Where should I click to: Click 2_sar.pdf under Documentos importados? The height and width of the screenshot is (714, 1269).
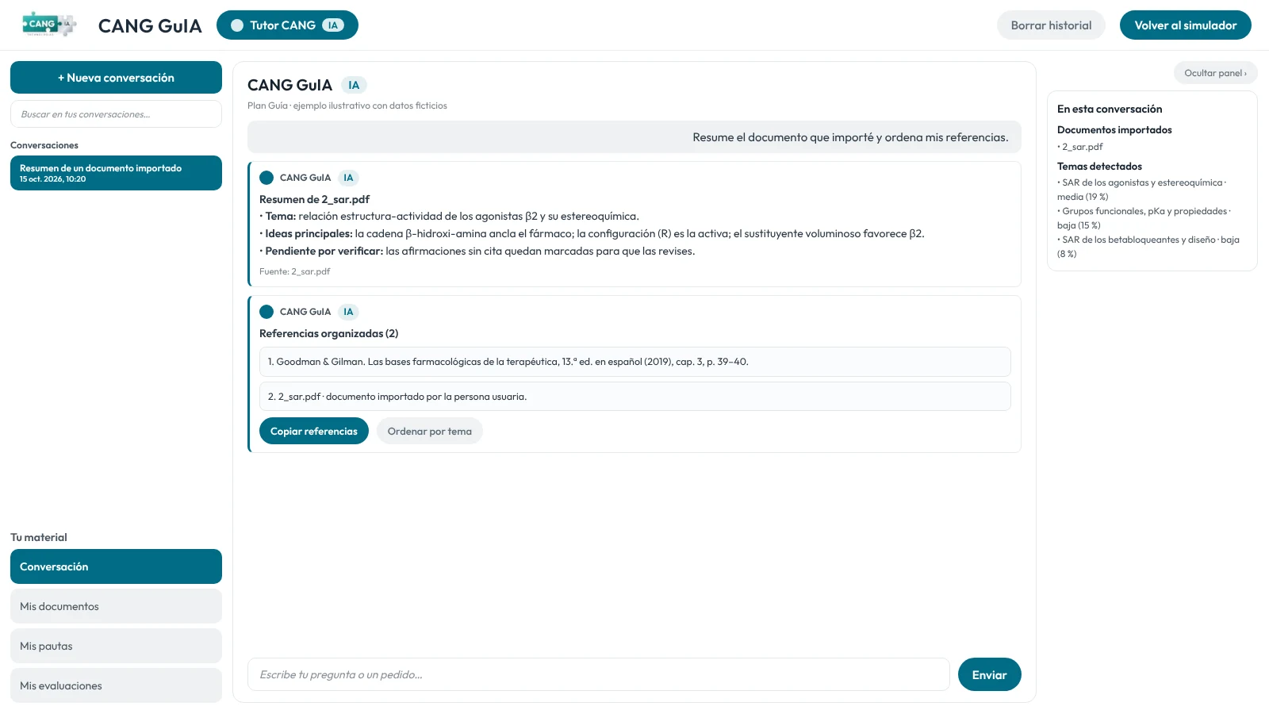click(x=1081, y=147)
